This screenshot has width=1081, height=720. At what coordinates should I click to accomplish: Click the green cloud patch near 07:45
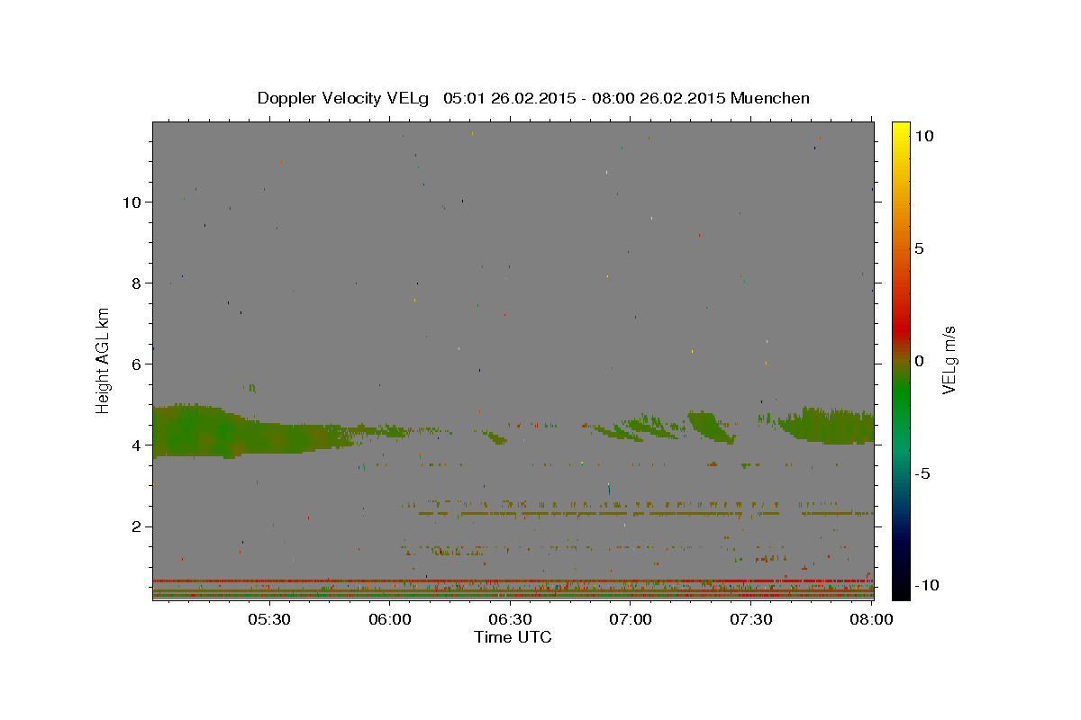(x=827, y=426)
